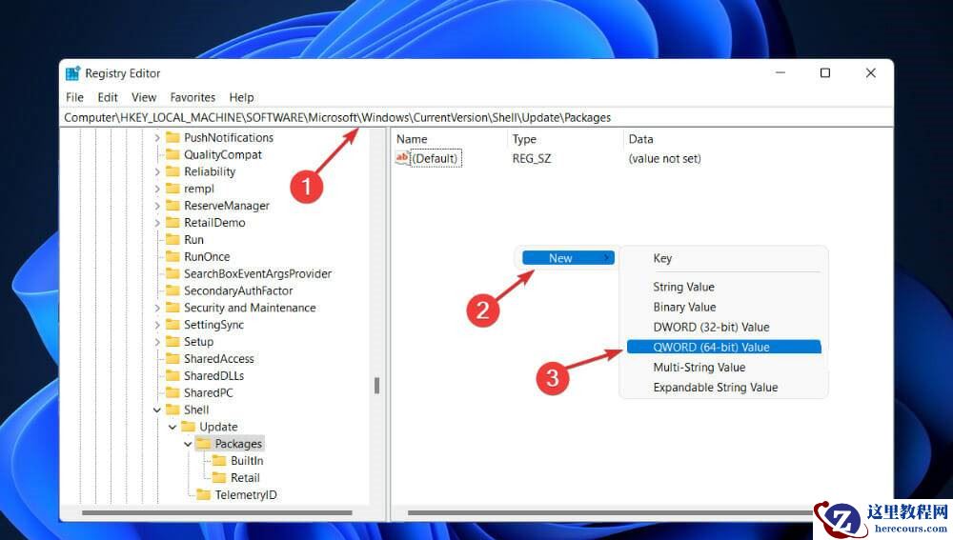This screenshot has width=953, height=540.
Task: Select the QualityCompat folder icon
Action: coord(173,154)
